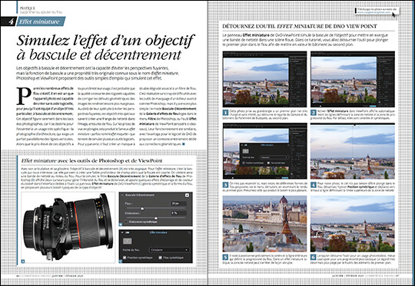415x286 pixels.
Task: Click miniature effect preview icon in figure C
Action: click(128, 241)
